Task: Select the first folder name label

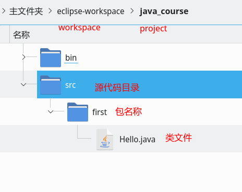Action: click(100, 112)
